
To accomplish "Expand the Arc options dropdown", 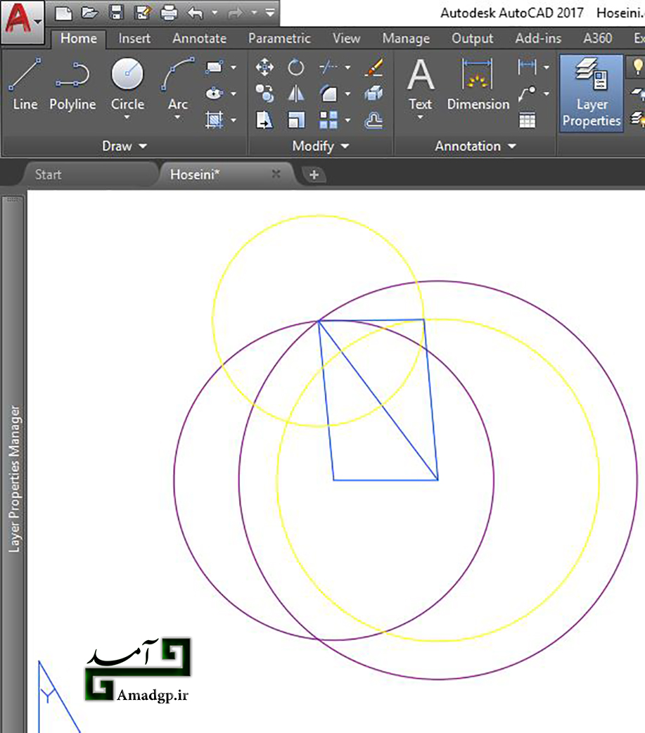I will coord(178,117).
